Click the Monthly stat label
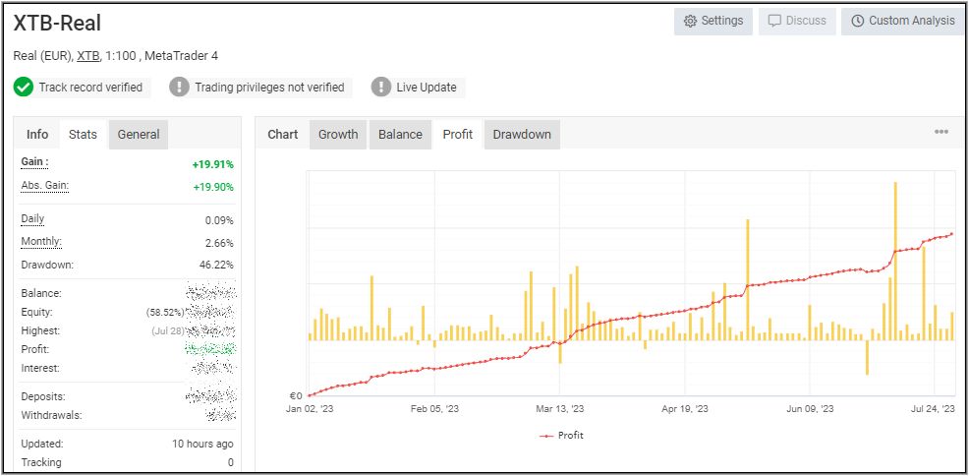Image resolution: width=969 pixels, height=476 pixels. pyautogui.click(x=41, y=242)
